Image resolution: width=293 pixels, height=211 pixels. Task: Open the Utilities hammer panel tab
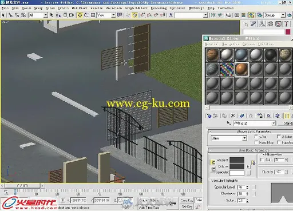[x=286, y=24]
